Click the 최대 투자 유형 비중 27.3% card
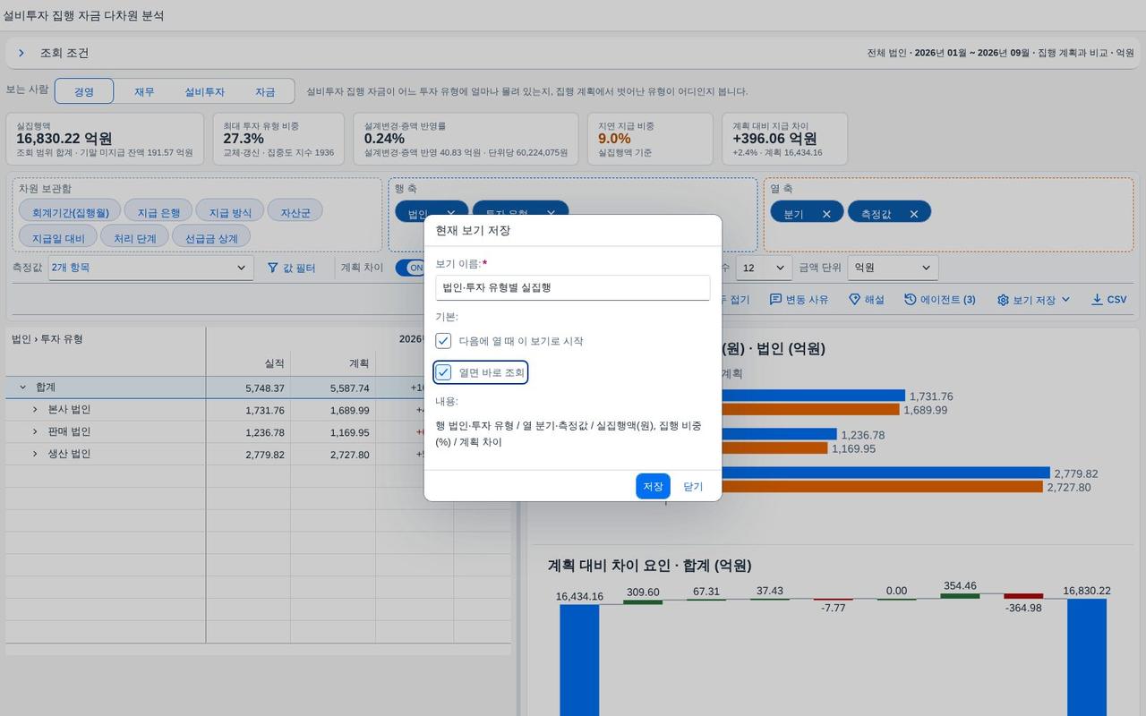 (x=278, y=139)
